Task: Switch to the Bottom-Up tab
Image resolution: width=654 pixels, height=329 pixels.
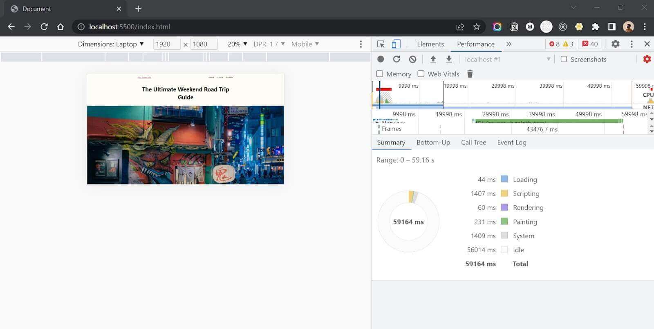Action: pyautogui.click(x=433, y=142)
